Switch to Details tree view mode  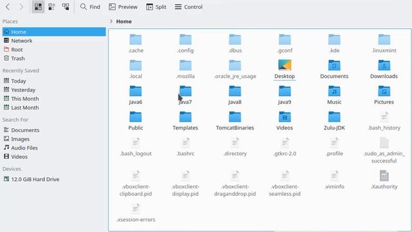point(66,7)
